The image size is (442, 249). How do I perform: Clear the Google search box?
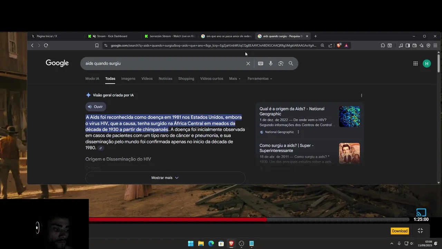point(248,63)
